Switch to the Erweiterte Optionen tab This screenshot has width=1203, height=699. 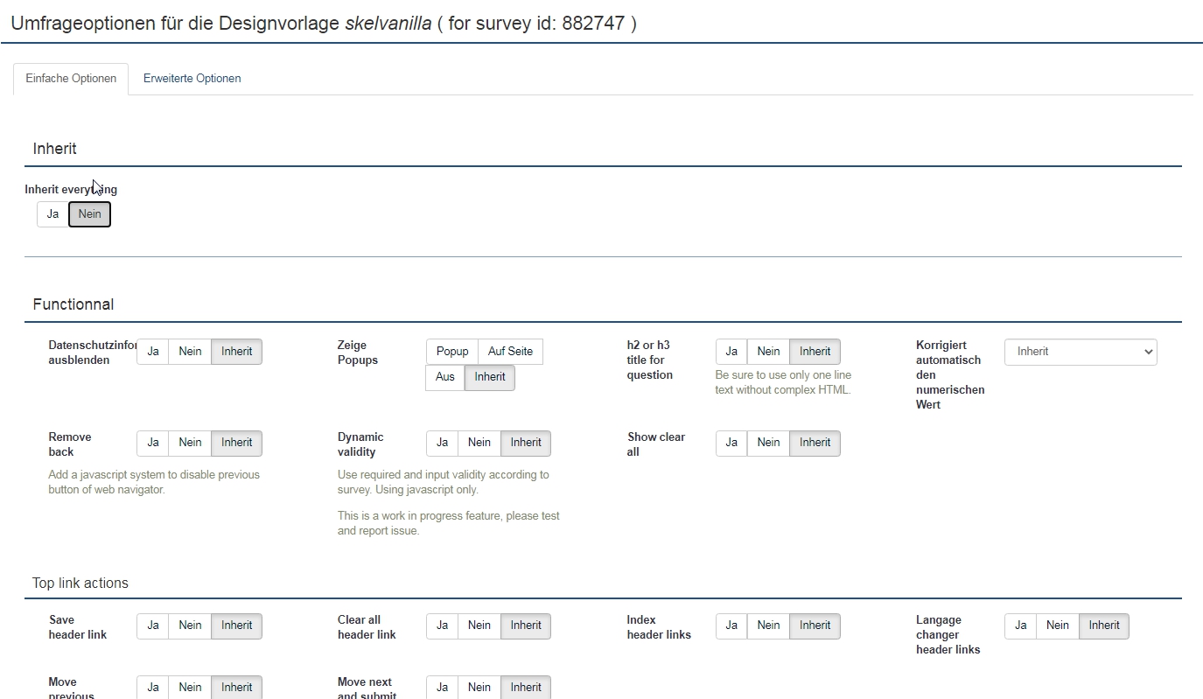192,79
